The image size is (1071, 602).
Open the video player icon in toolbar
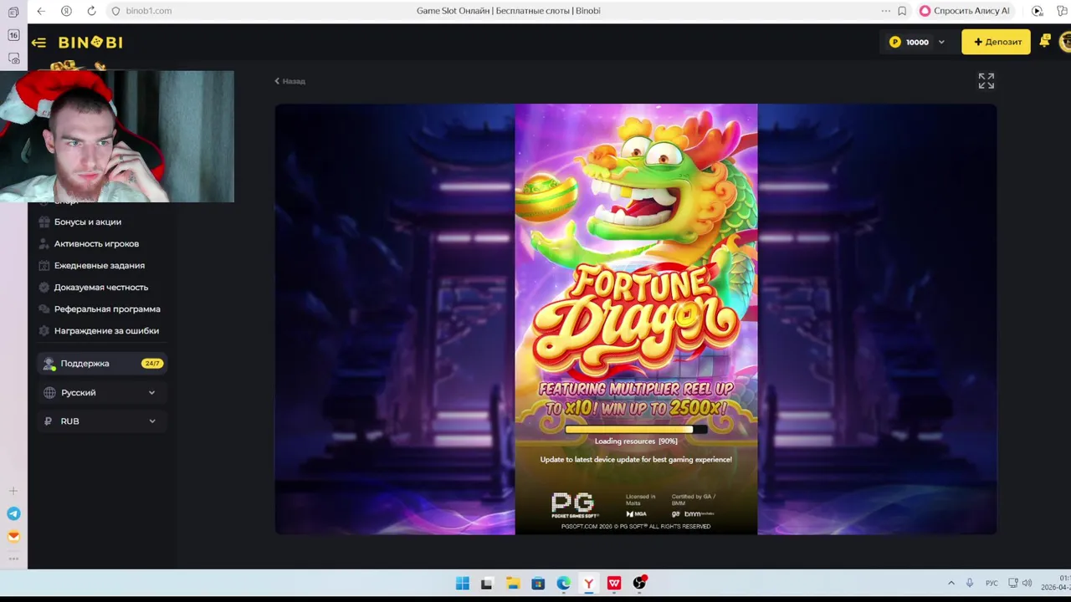[1038, 11]
